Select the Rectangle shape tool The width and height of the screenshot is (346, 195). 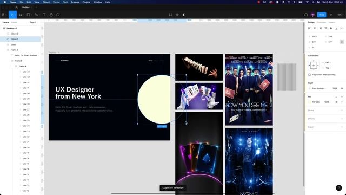point(28,15)
